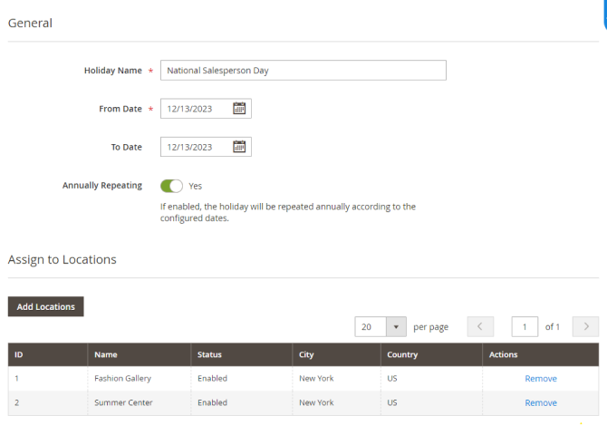Click the current page number field
Viewport: 607px width, 425px height.
point(525,326)
